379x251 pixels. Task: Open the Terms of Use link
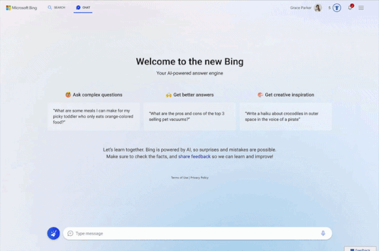pyautogui.click(x=179, y=178)
